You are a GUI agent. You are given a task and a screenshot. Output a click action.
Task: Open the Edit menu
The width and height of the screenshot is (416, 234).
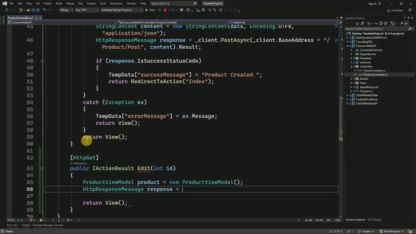coord(20,3)
